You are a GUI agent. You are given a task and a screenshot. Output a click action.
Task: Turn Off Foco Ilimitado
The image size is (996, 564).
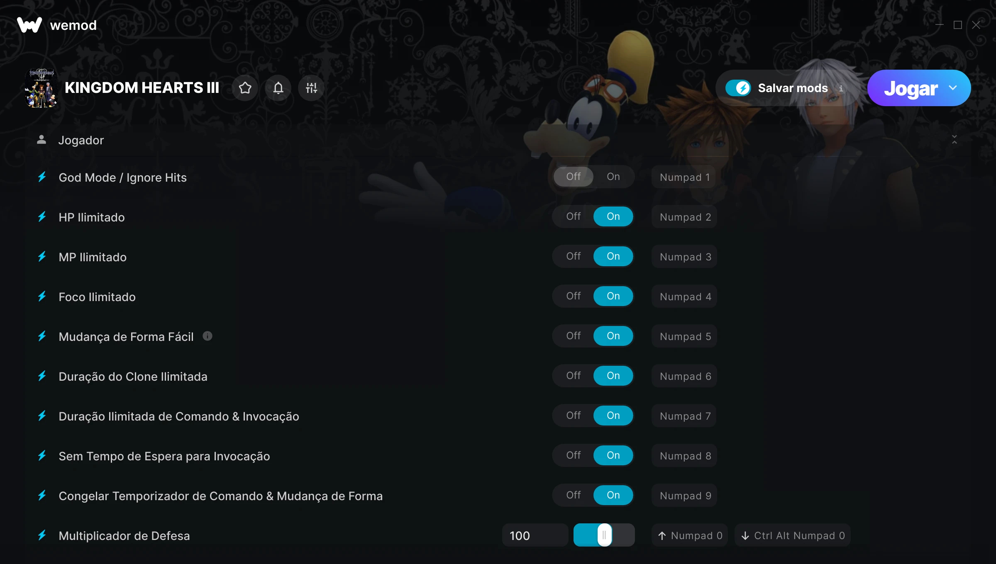(573, 296)
